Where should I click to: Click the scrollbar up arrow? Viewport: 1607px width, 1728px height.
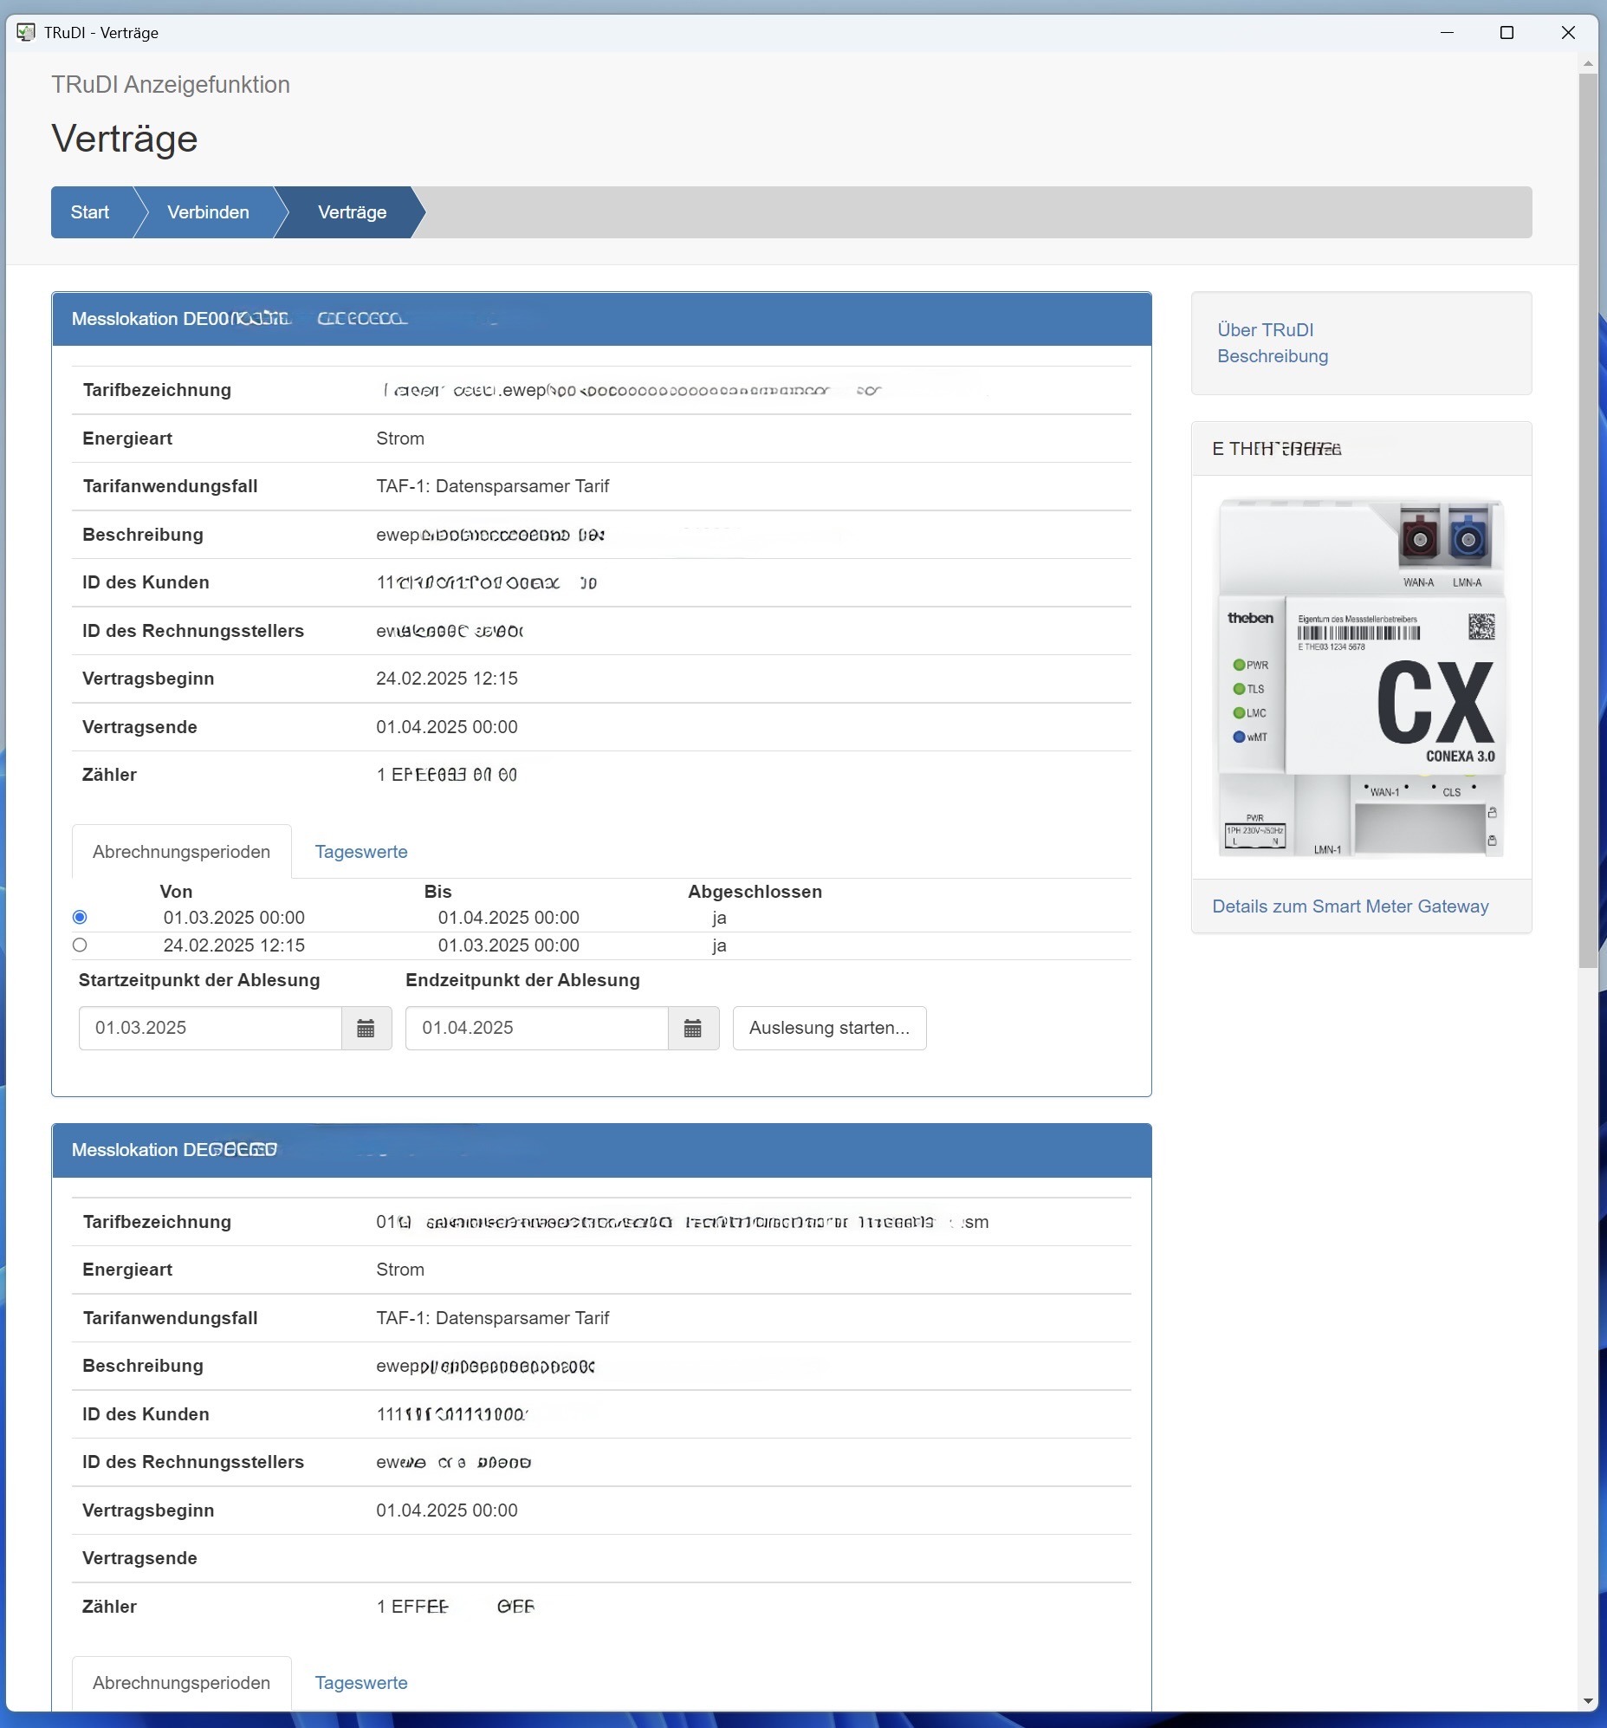click(1588, 63)
